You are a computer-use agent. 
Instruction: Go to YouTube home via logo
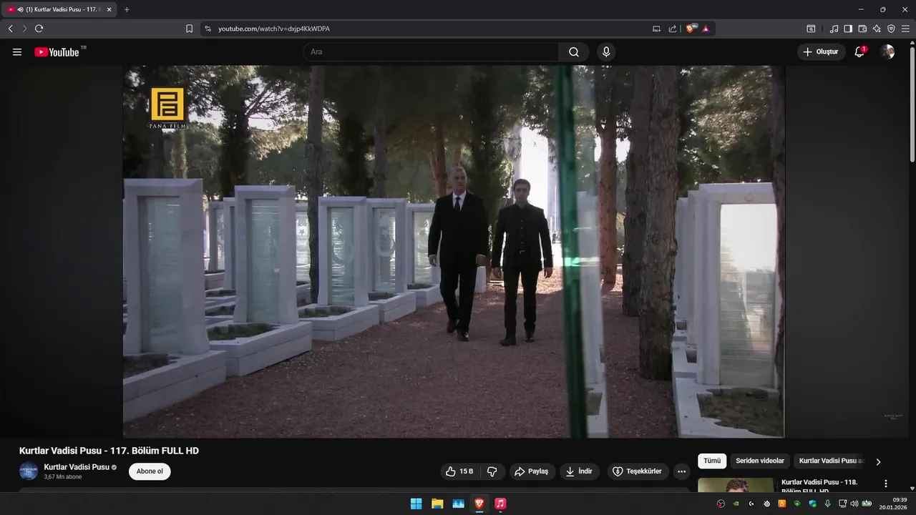click(57, 52)
